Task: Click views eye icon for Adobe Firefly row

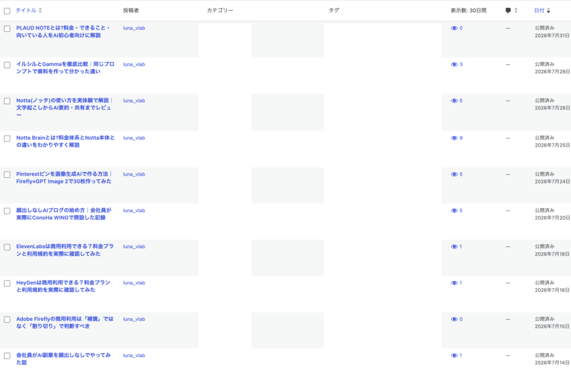Action: (454, 320)
